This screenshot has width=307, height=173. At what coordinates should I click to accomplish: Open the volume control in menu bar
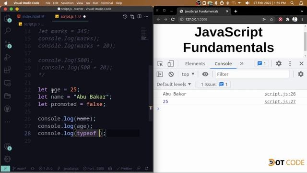[248, 3]
